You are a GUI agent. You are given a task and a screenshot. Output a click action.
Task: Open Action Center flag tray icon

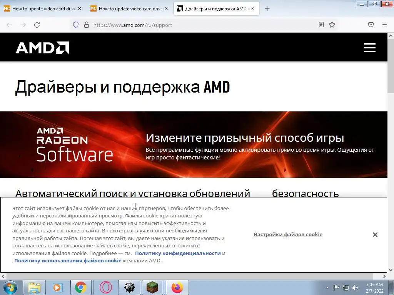click(x=336, y=287)
